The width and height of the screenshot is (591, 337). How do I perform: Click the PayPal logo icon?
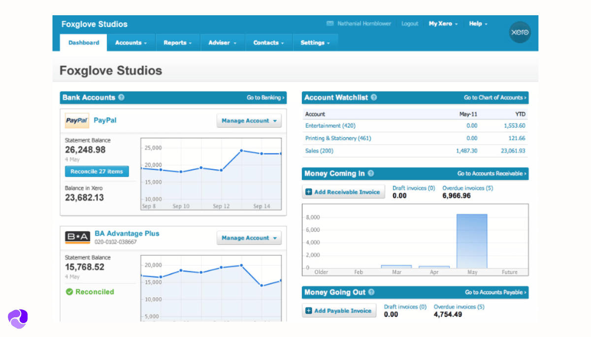(77, 121)
